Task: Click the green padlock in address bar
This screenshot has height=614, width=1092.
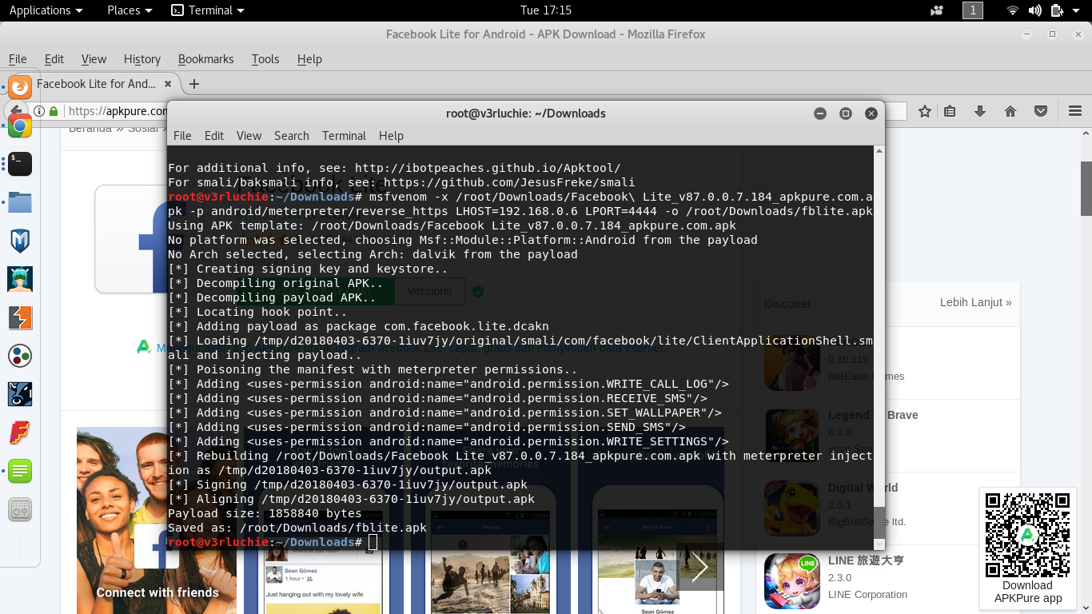Action: (54, 111)
